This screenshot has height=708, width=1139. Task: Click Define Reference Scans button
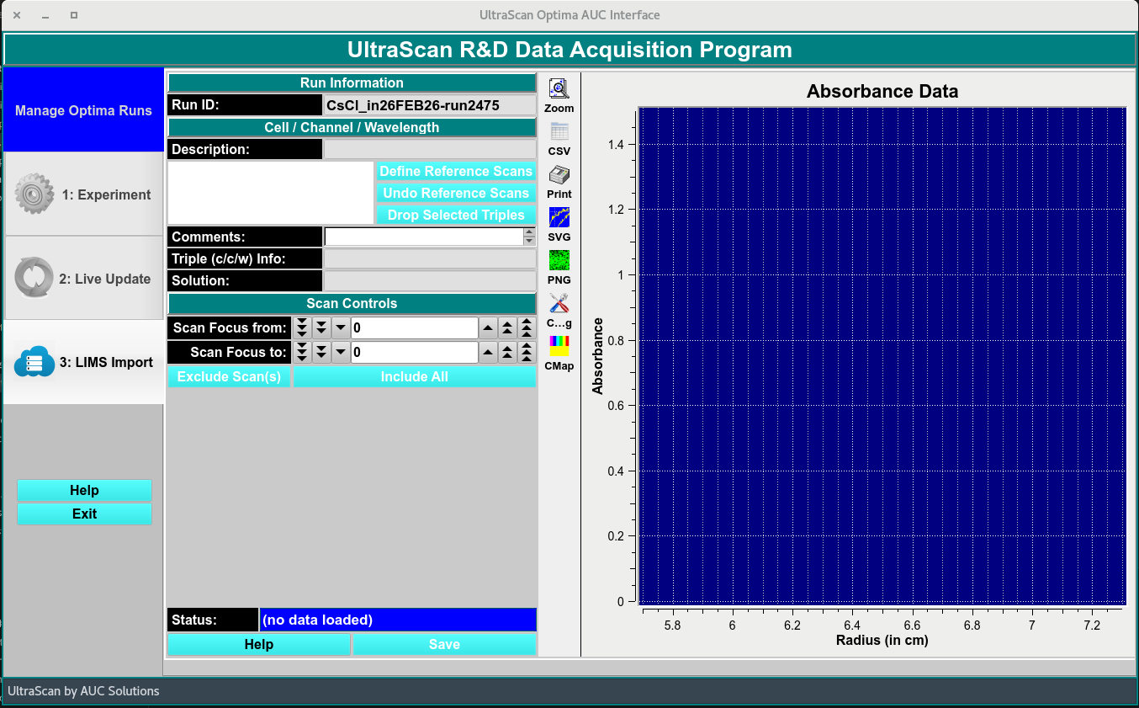point(455,171)
